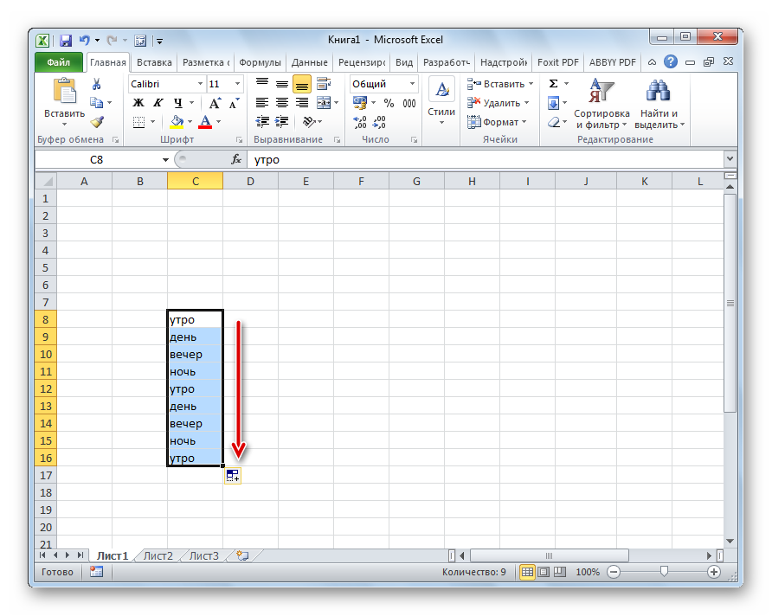Click the percent style icon
This screenshot has width=772, height=616.
click(389, 103)
